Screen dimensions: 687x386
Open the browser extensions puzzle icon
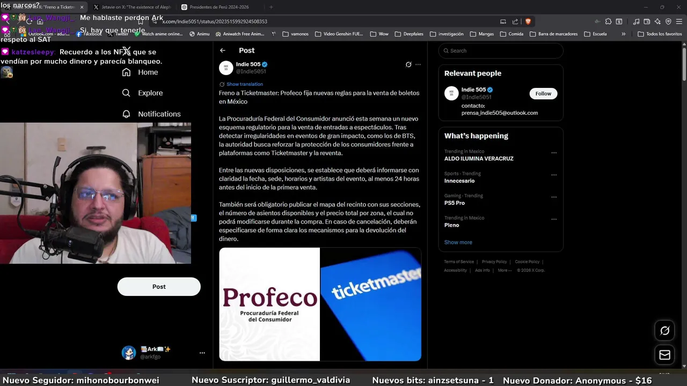608,21
